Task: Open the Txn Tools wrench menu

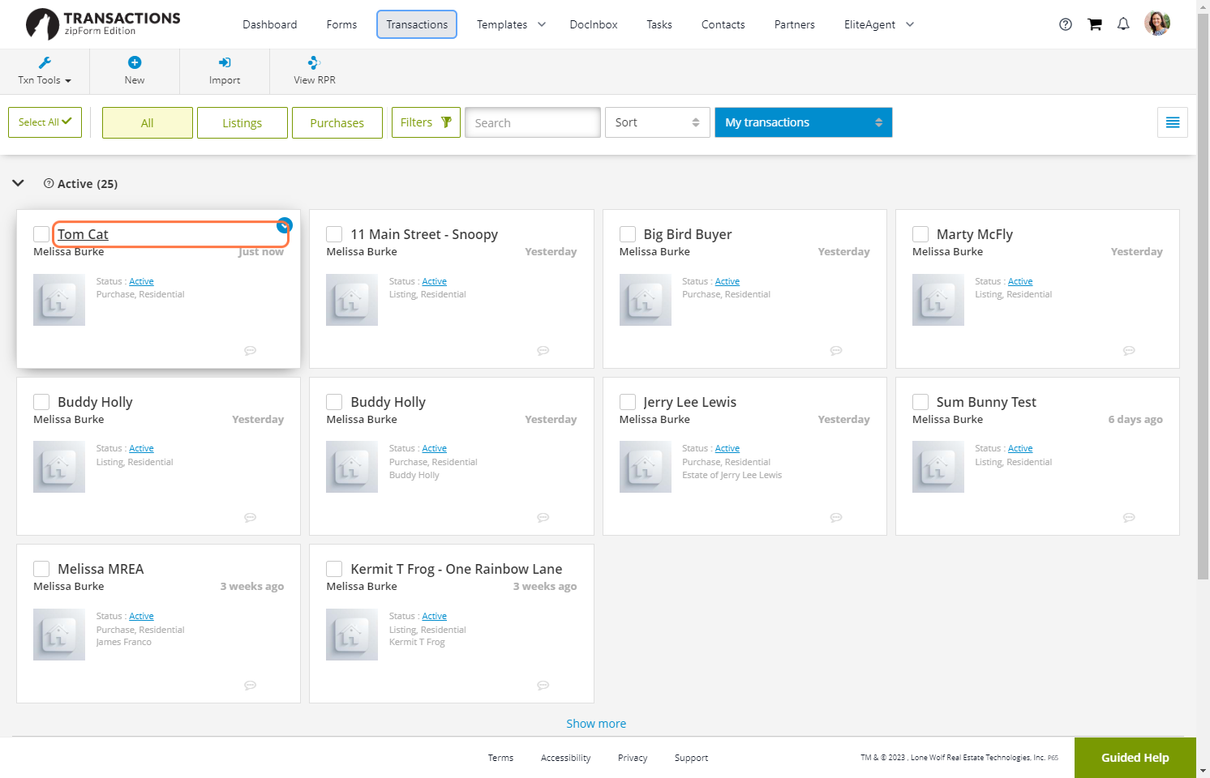Action: (x=45, y=71)
